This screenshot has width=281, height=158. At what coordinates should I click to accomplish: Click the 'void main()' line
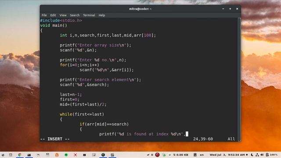[x=54, y=25]
